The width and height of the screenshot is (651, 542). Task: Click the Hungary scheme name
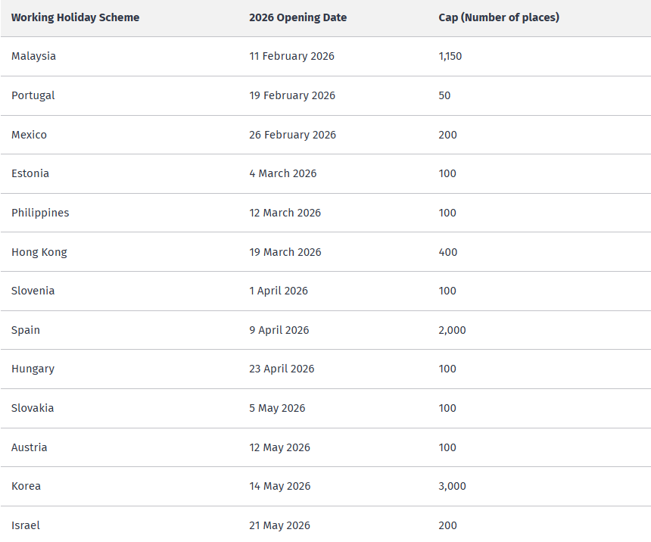pos(33,369)
